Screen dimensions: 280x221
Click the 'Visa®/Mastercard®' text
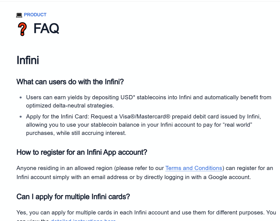(145, 117)
